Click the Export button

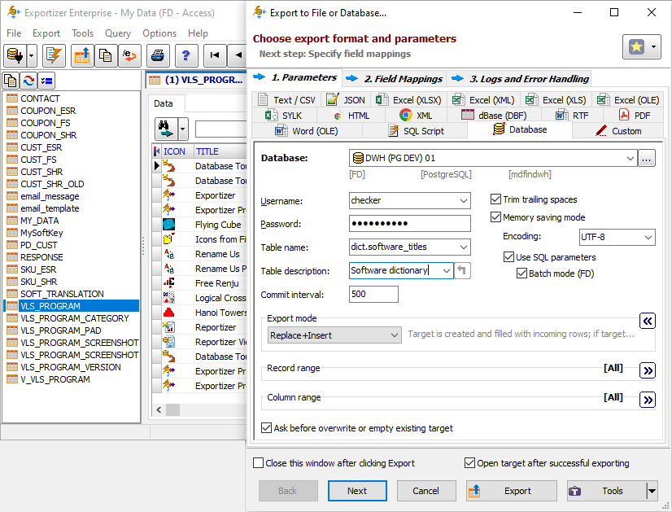[511, 491]
